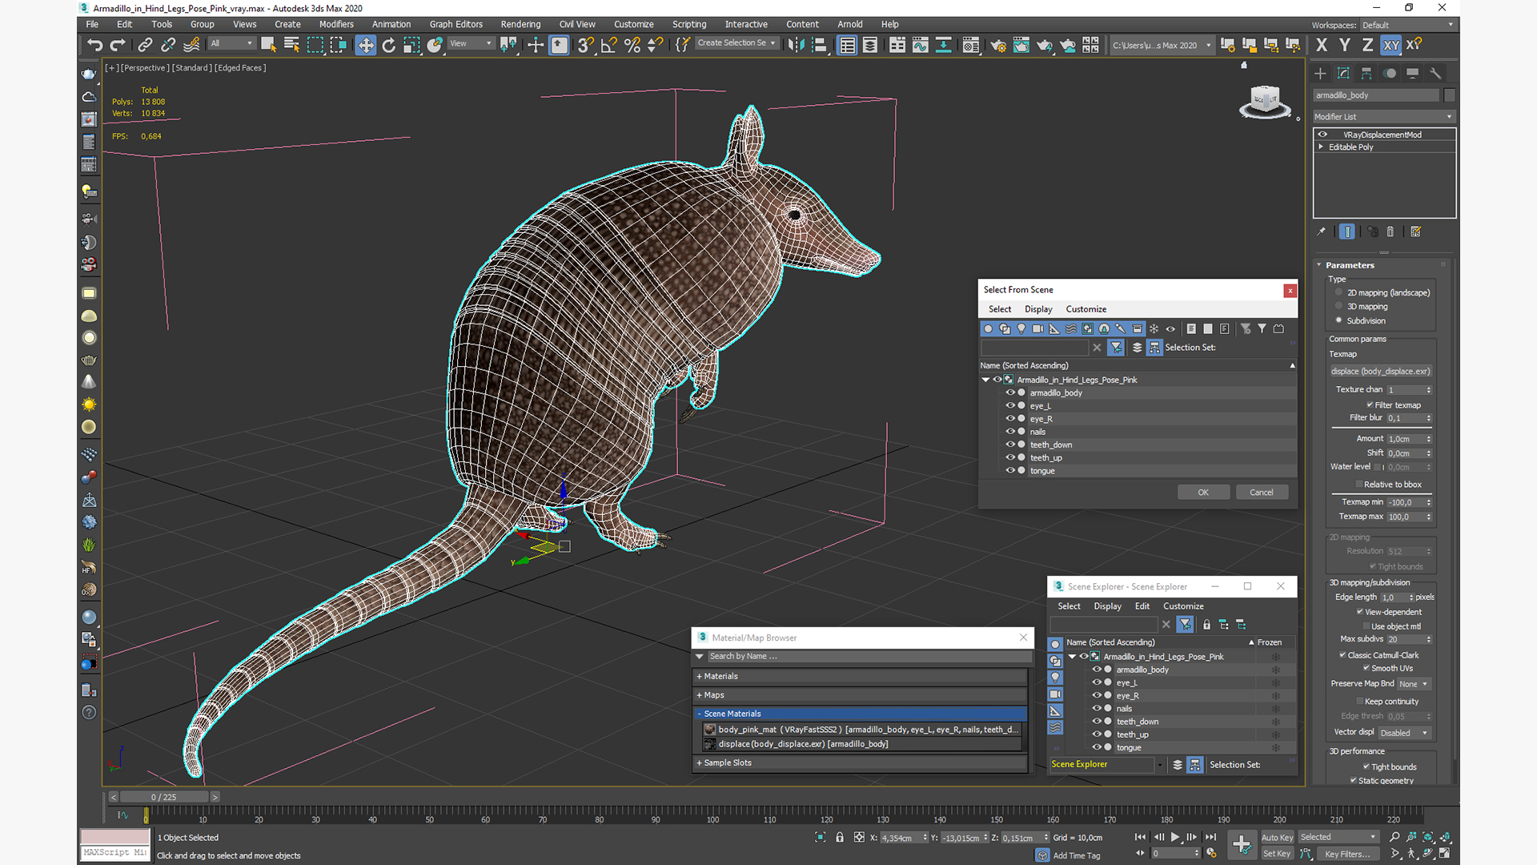The image size is (1537, 865).
Task: Toggle the 3D Snaps icon
Action: [586, 45]
